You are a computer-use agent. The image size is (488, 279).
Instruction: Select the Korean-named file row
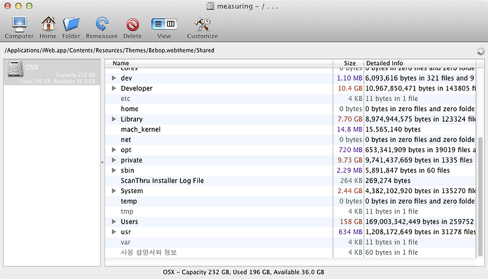(x=290, y=252)
